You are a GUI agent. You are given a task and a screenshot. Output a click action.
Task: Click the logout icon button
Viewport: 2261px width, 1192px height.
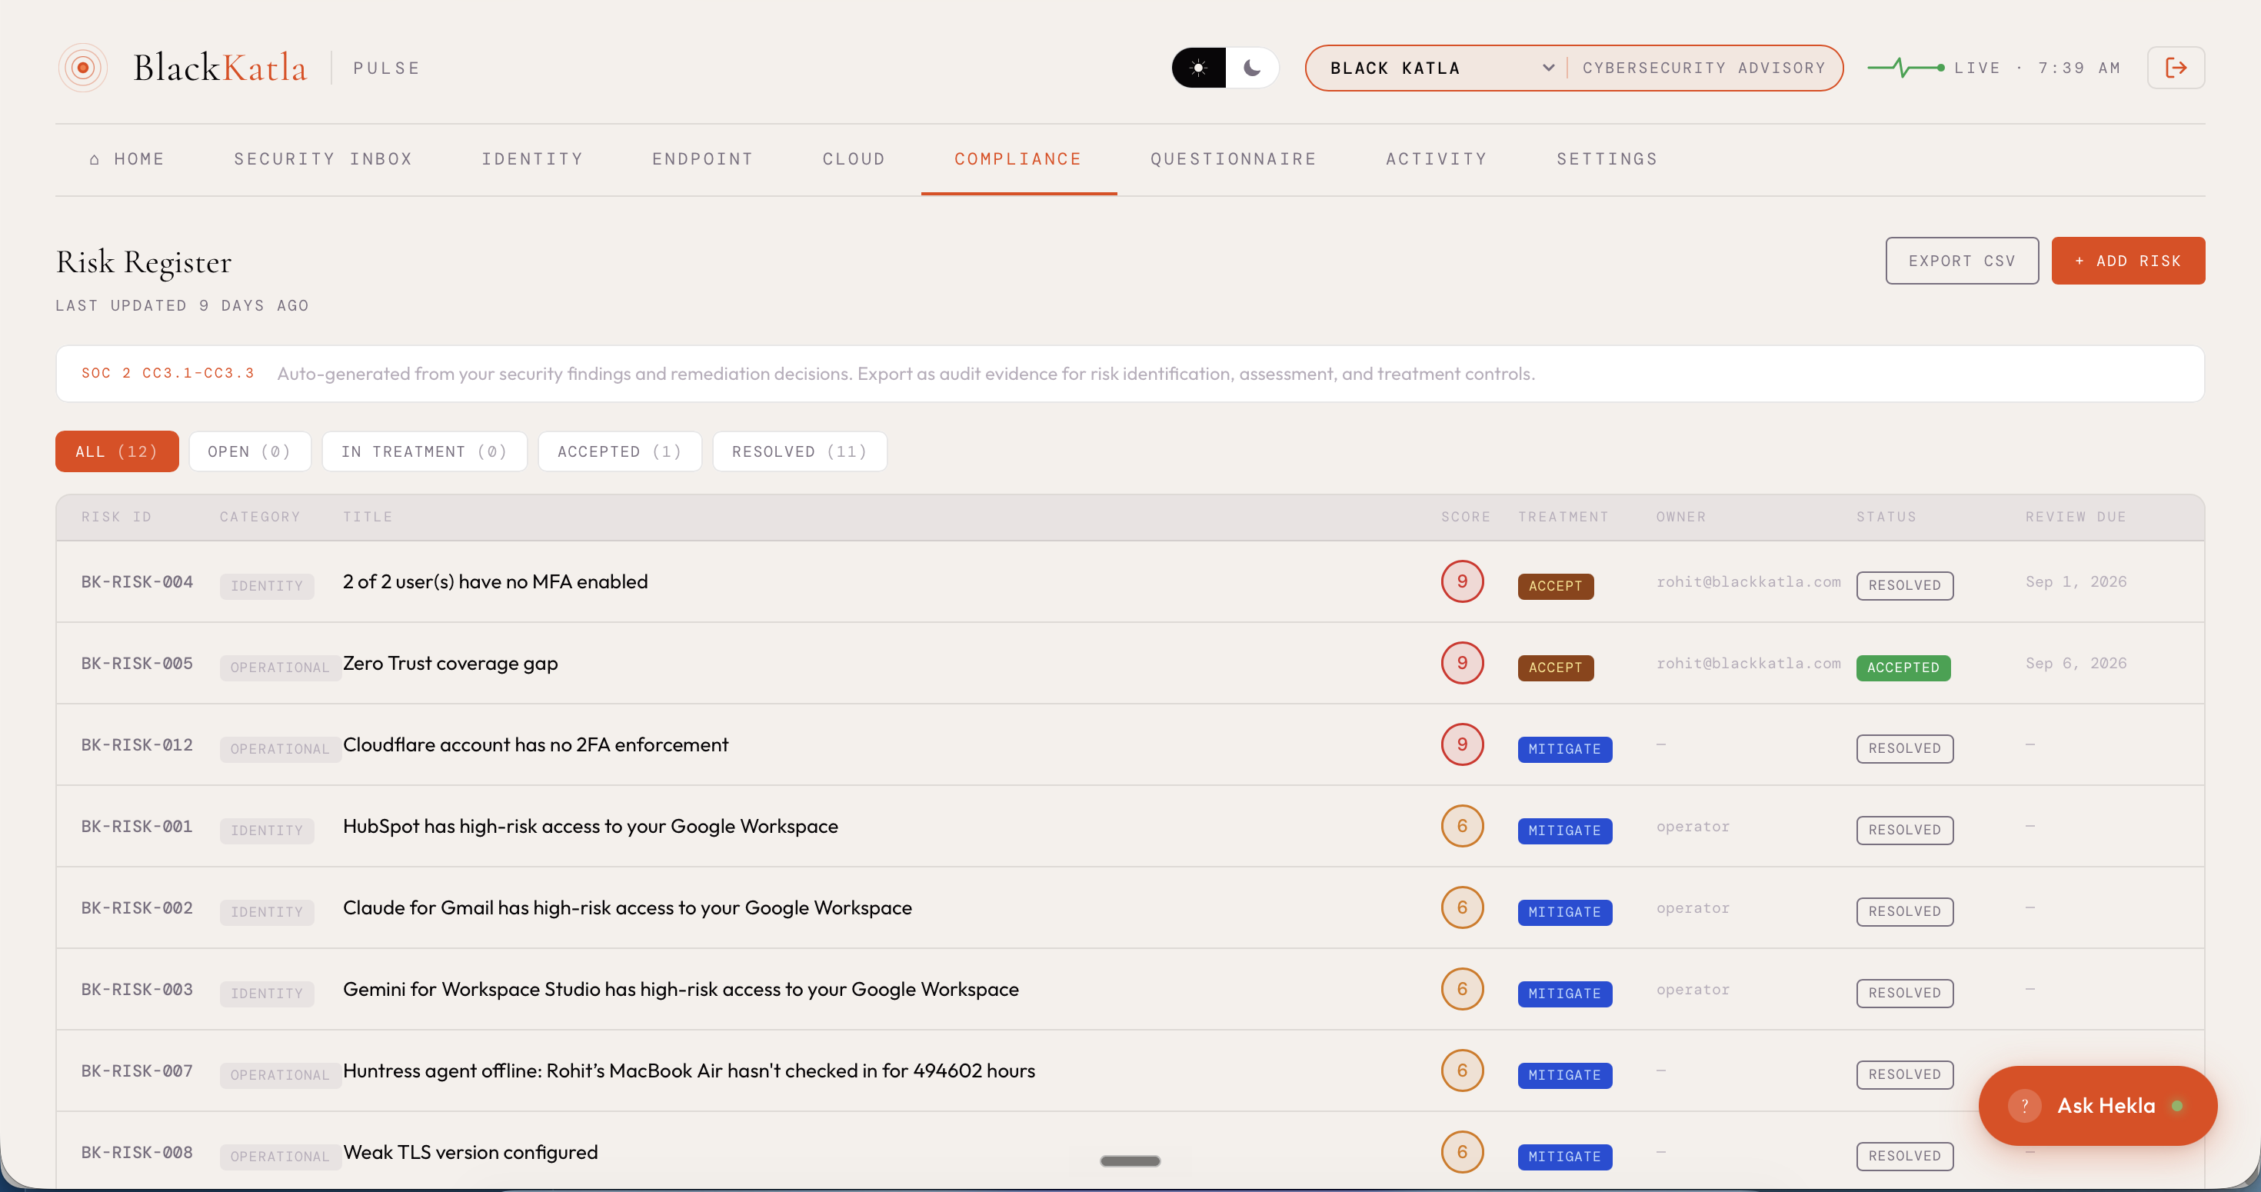[x=2176, y=68]
